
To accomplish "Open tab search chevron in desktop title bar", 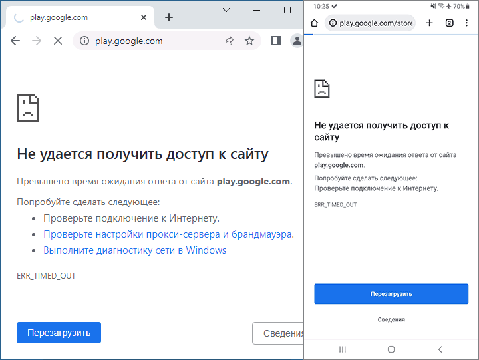I will tap(226, 10).
